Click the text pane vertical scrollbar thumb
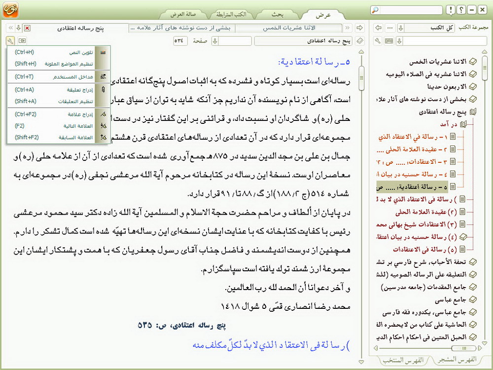The height and width of the screenshot is (370, 493). click(361, 78)
